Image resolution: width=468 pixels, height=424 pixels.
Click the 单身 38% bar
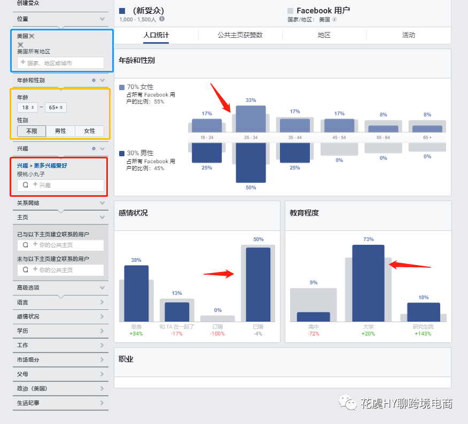pos(136,293)
